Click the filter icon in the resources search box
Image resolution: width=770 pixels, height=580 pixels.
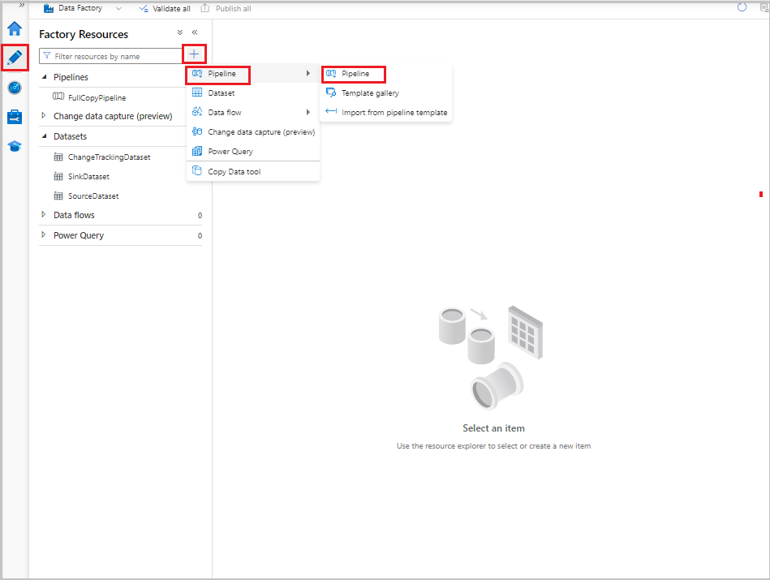[49, 55]
